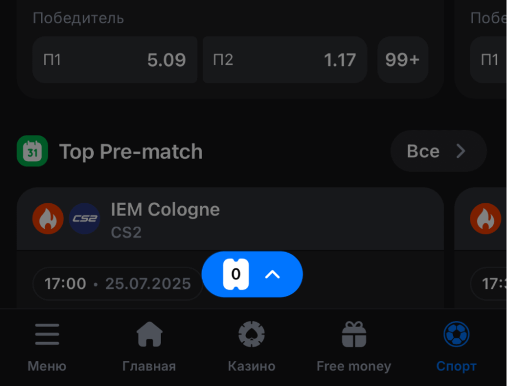Open the Меню tab label
507x386 pixels.
tap(47, 367)
